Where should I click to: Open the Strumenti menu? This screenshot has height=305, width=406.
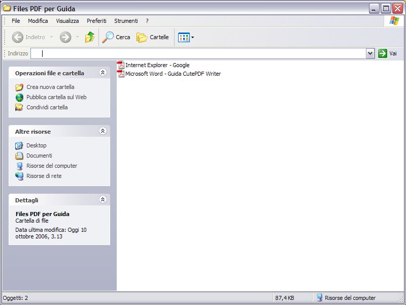[x=126, y=21]
